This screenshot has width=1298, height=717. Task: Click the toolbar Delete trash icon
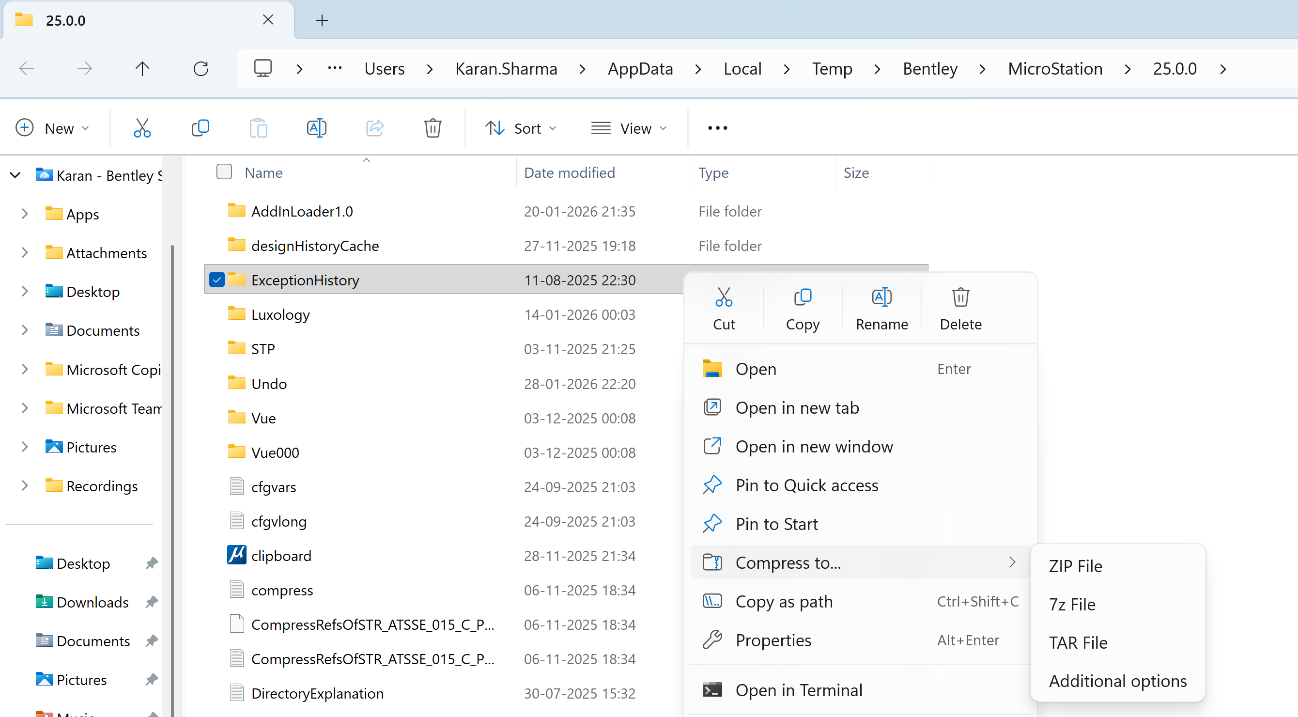tap(433, 128)
